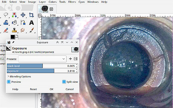This screenshot has width=173, height=108.
Task: Toggle the Split view checkbox
Action: (x=64, y=82)
